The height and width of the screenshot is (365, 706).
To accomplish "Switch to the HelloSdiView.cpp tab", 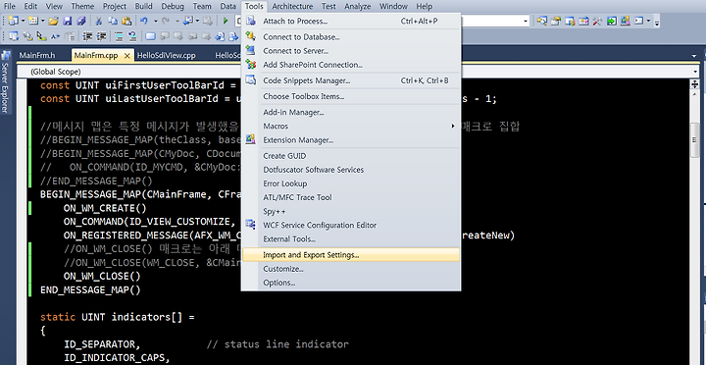I will point(167,55).
